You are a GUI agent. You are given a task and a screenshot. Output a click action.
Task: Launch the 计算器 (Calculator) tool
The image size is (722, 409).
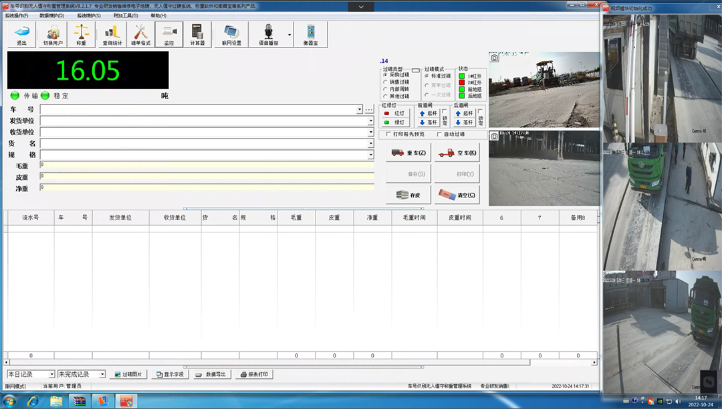click(x=197, y=35)
